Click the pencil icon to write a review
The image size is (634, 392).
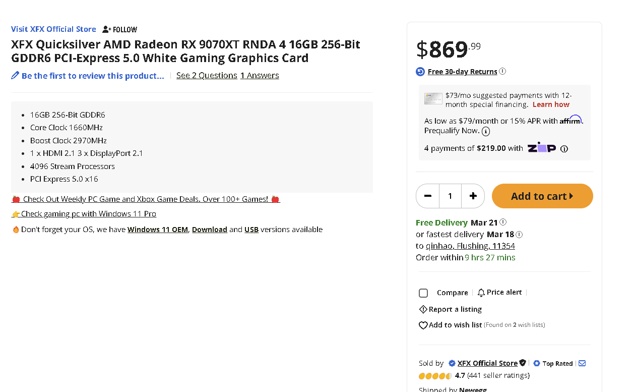[x=15, y=76]
